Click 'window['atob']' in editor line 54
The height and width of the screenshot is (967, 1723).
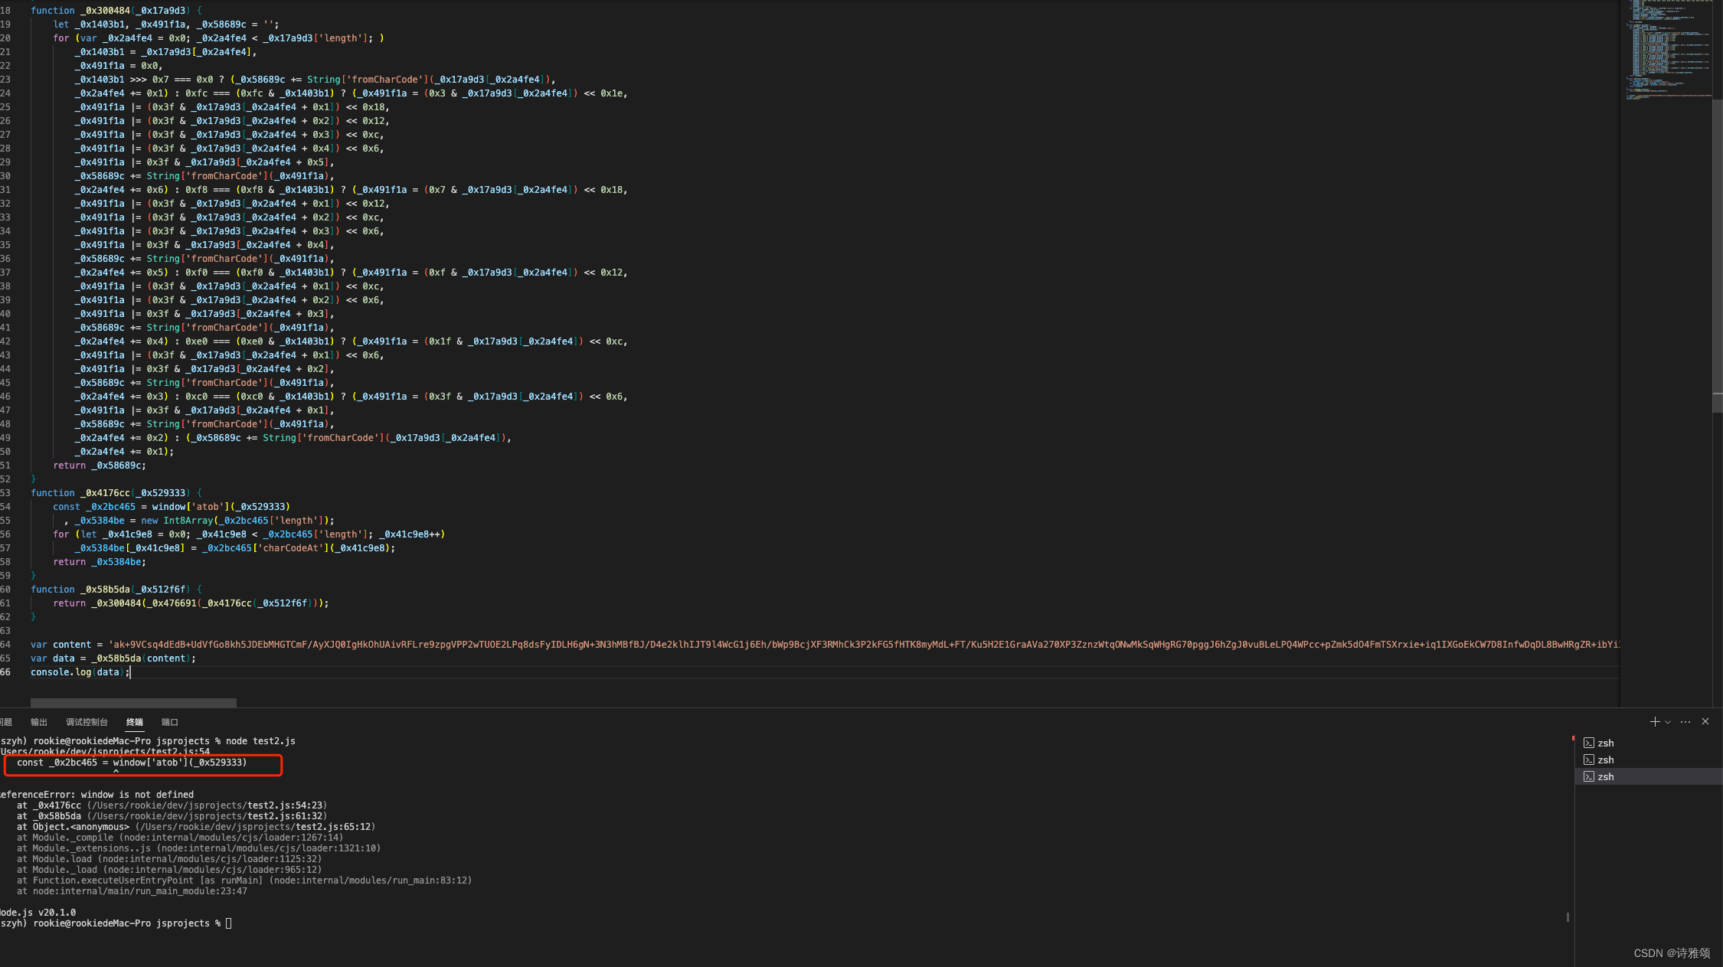191,507
